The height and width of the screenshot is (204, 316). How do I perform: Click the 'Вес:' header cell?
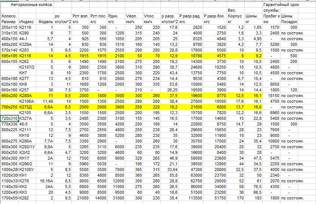point(232,10)
